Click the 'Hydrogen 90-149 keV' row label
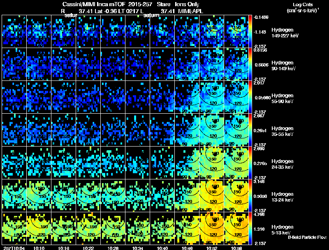 coord(283,66)
